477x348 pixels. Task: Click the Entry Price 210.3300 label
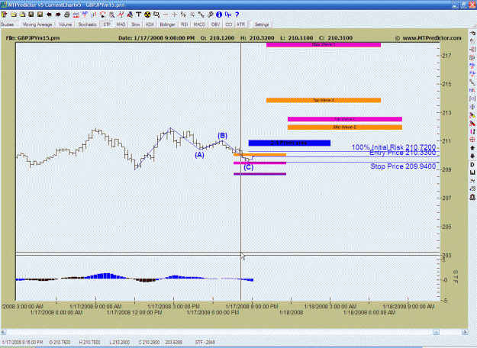402,153
